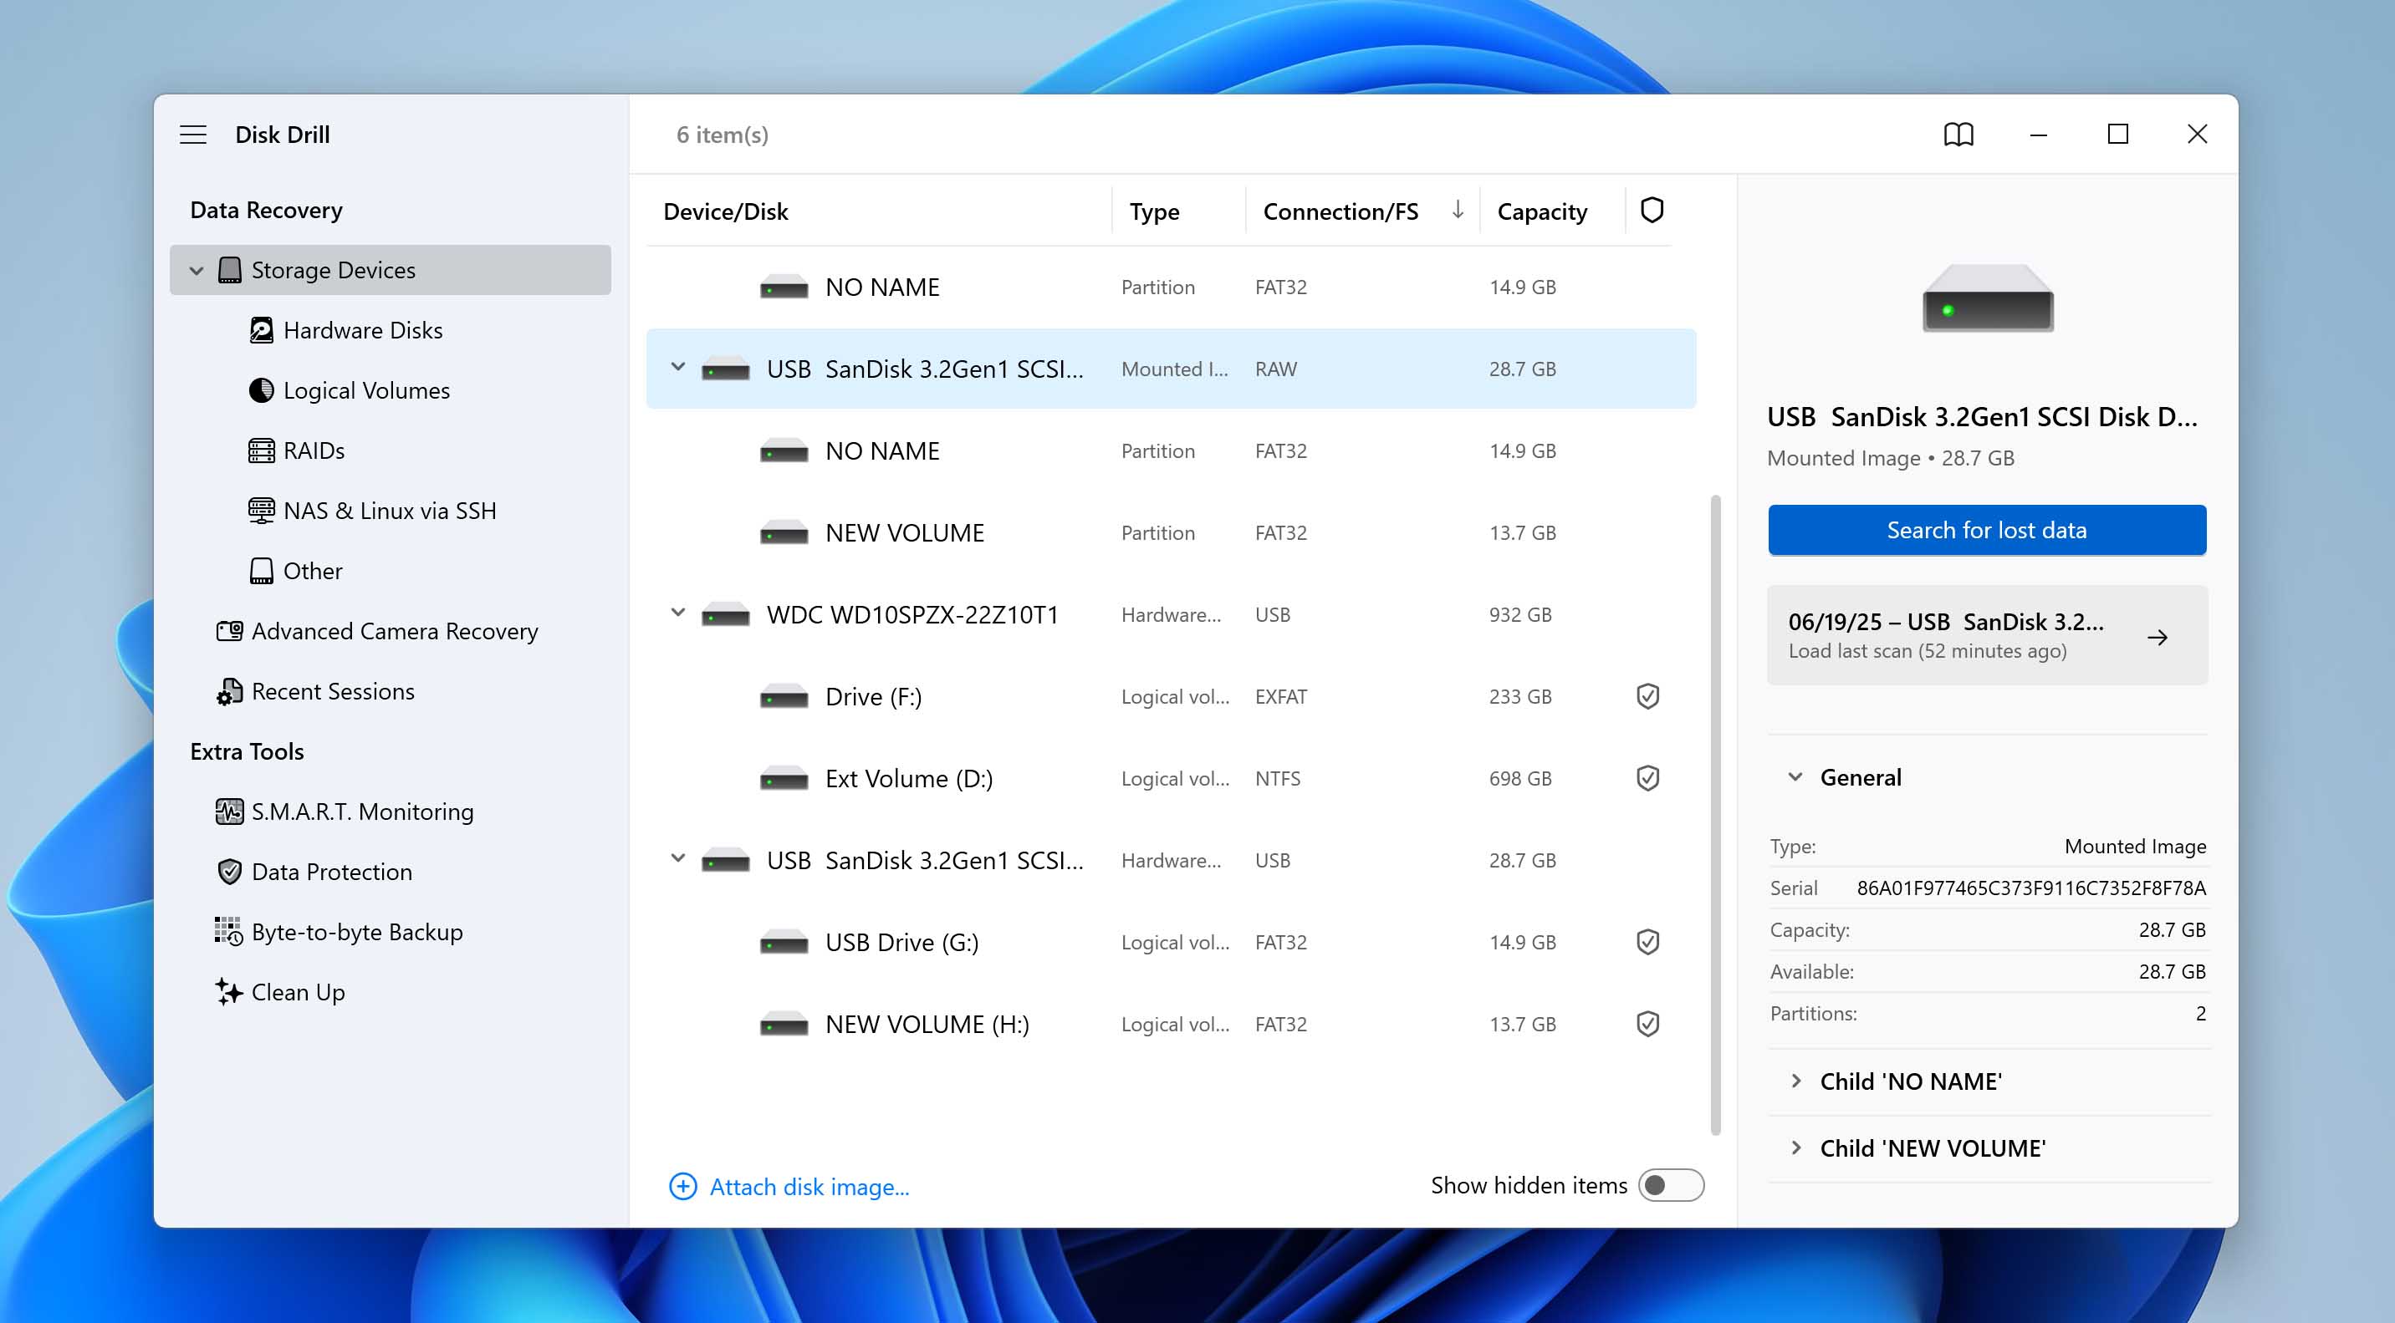Click the Advanced Camera Recovery icon
This screenshot has width=2395, height=1323.
(x=230, y=631)
